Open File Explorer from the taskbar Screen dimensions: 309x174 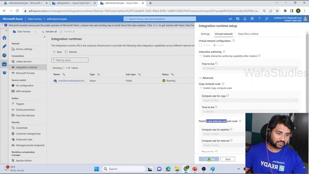click(x=177, y=169)
